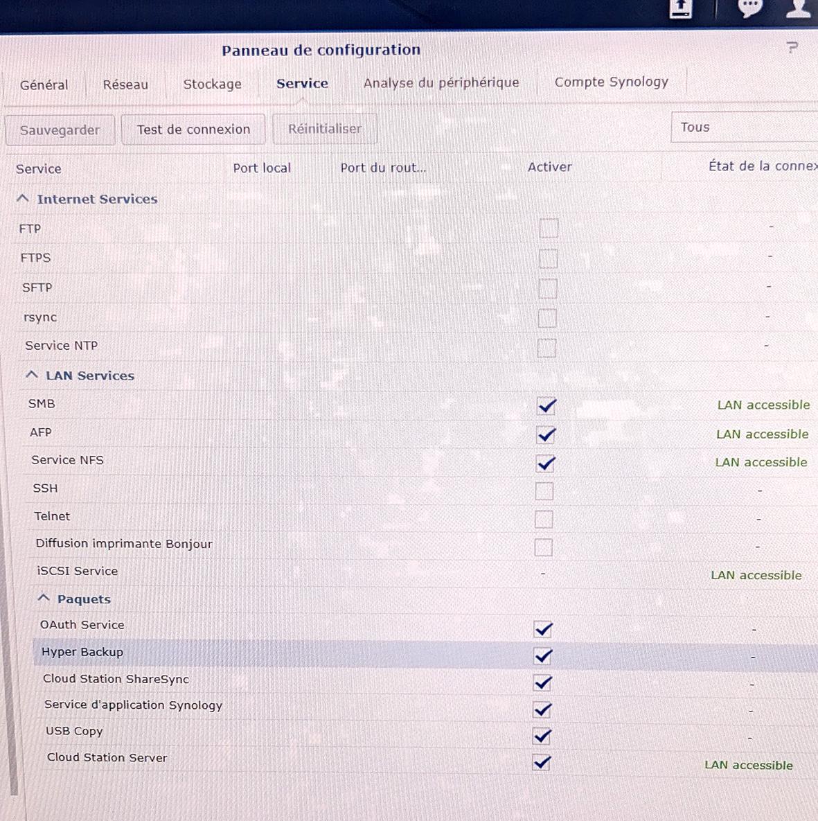The image size is (818, 821).
Task: Uncheck the USB Copy checkbox
Action: (x=542, y=736)
